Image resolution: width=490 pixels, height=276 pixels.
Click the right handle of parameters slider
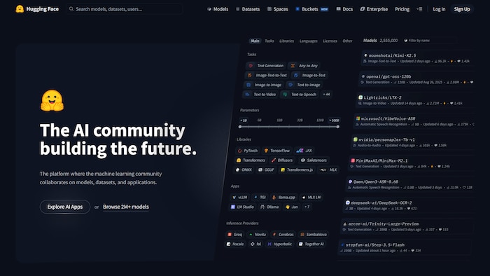[x=338, y=127]
